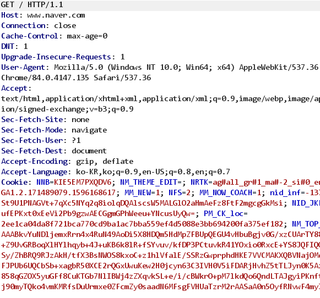
Task: Click the 858qGZOX5yuGFf8CuKTGb7 cookie line
Action: [x=160, y=277]
